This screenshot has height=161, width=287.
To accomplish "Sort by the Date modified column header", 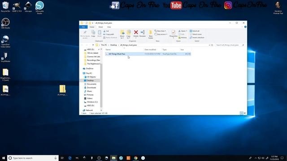I will 152,50.
